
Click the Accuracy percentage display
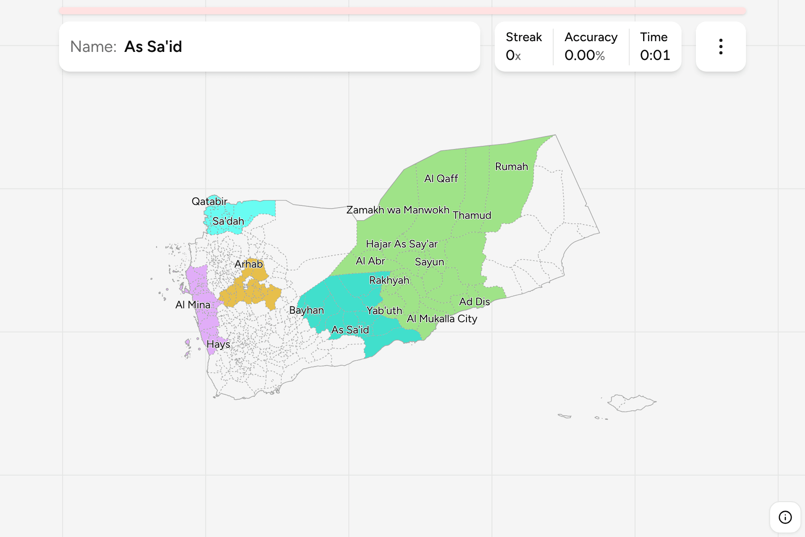[x=591, y=46]
